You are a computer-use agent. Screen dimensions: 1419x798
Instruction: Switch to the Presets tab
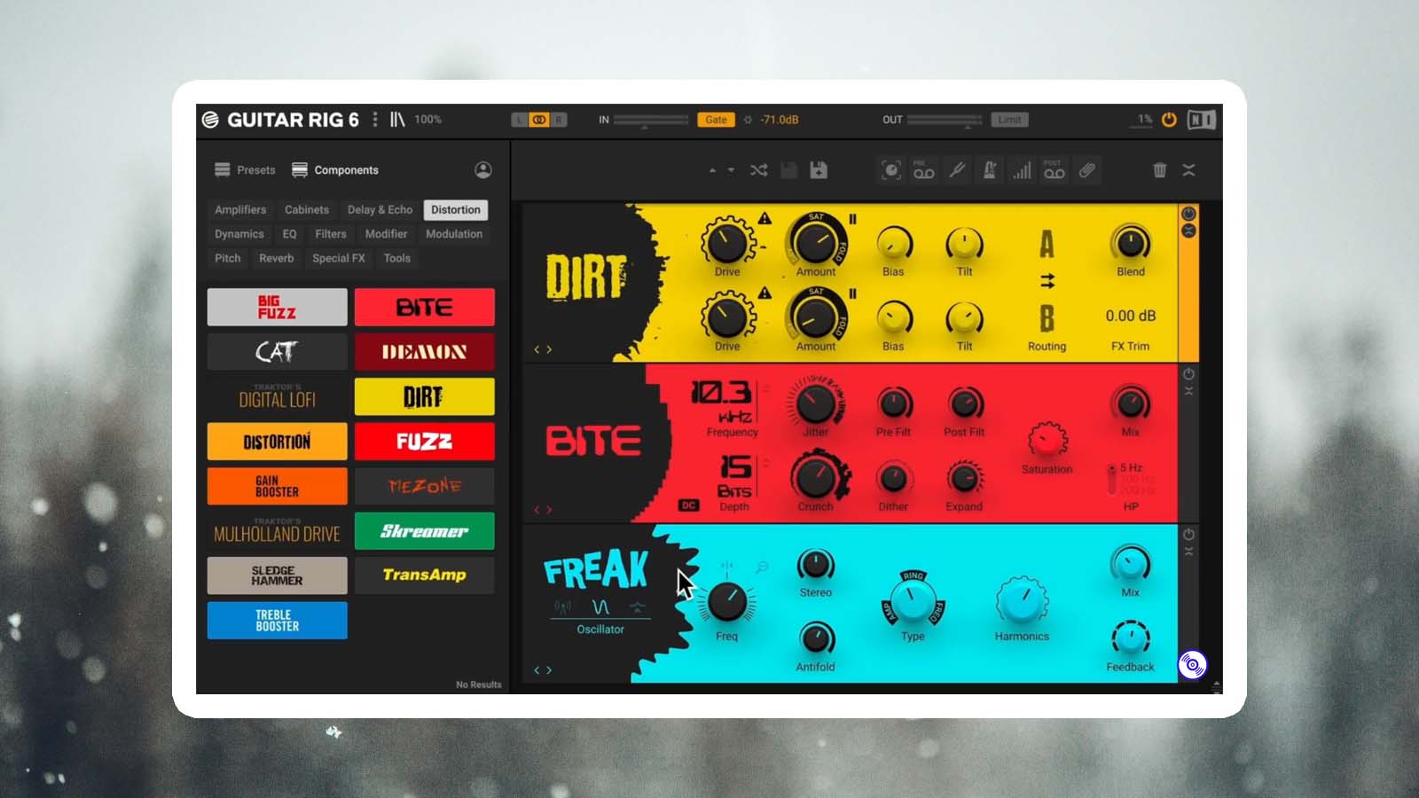245,170
